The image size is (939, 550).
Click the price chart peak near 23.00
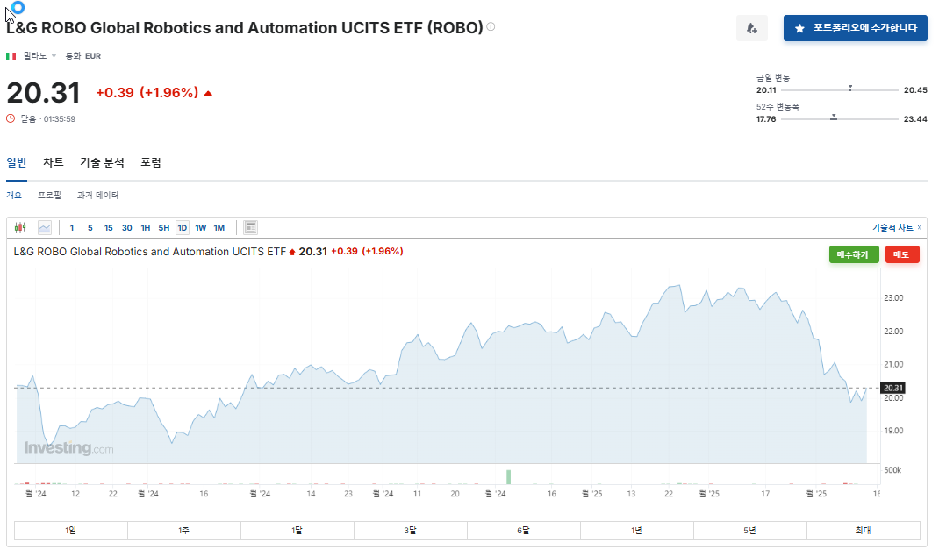pyautogui.click(x=679, y=286)
